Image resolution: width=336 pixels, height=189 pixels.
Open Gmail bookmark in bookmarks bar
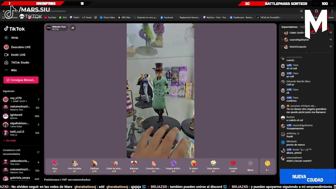87,18
